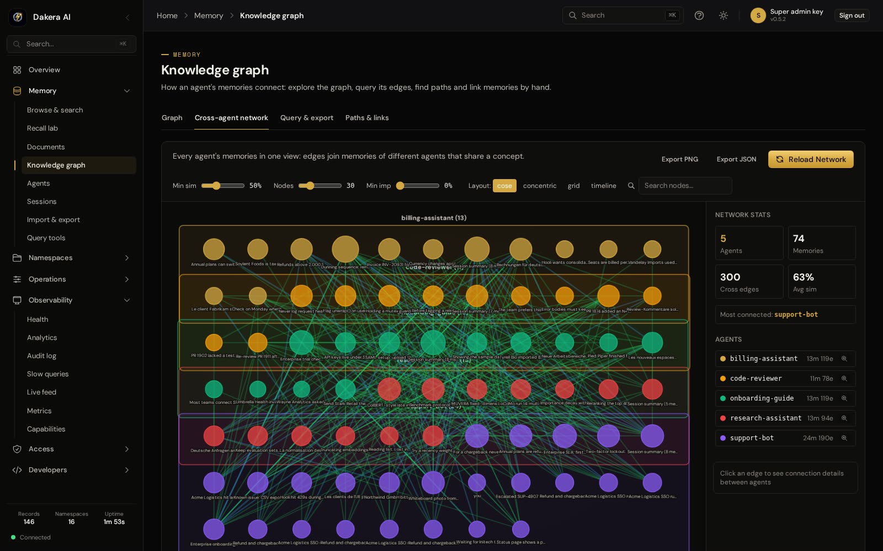Image resolution: width=883 pixels, height=551 pixels.
Task: Expand the Access section chevron
Action: point(127,449)
